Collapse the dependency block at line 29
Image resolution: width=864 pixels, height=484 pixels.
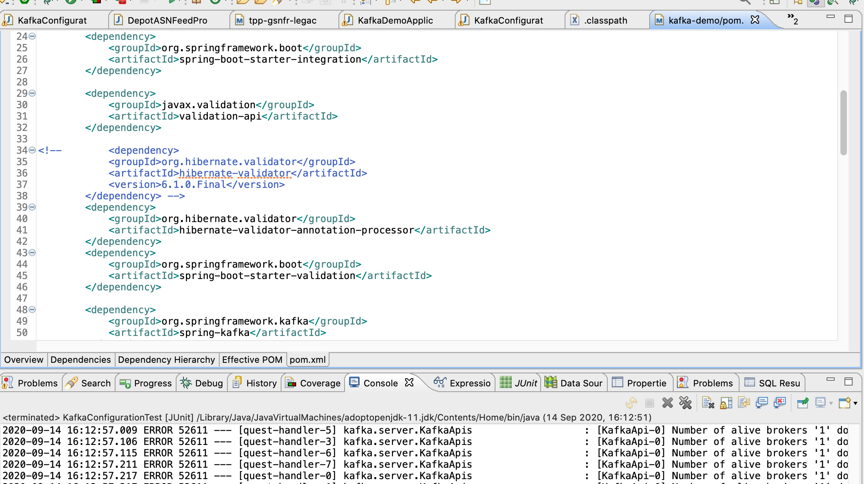[32, 93]
